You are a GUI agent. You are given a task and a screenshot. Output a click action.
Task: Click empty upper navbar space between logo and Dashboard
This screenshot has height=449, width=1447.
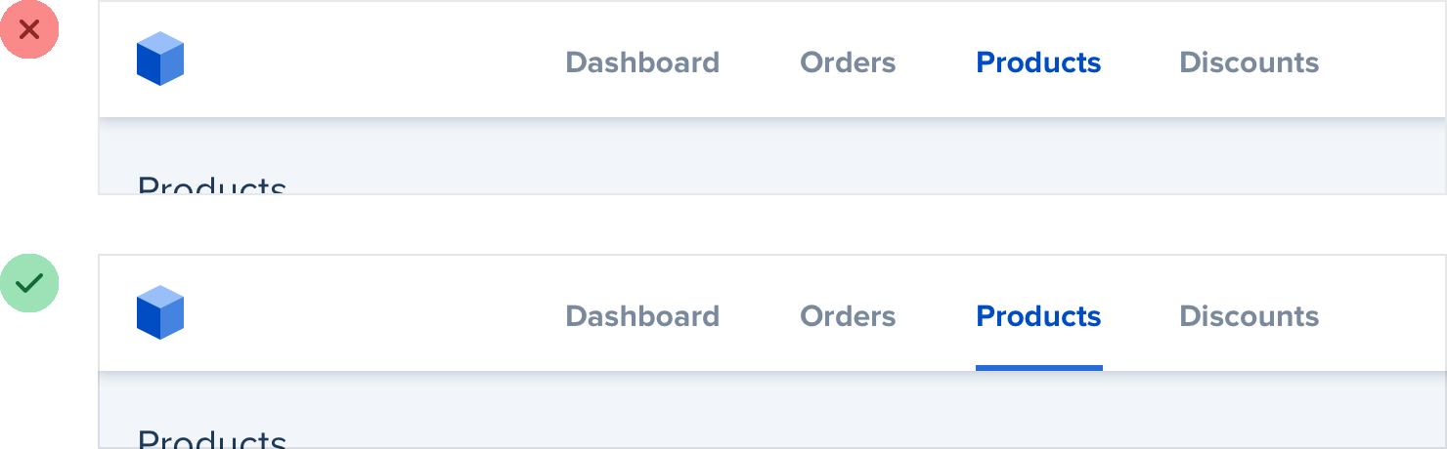point(372,62)
